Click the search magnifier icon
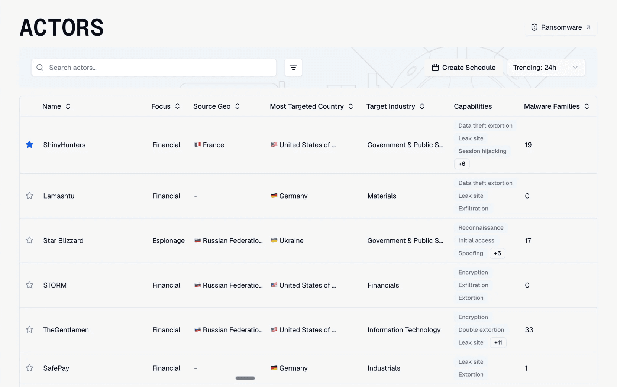Screen dimensions: 617x387 point(40,68)
